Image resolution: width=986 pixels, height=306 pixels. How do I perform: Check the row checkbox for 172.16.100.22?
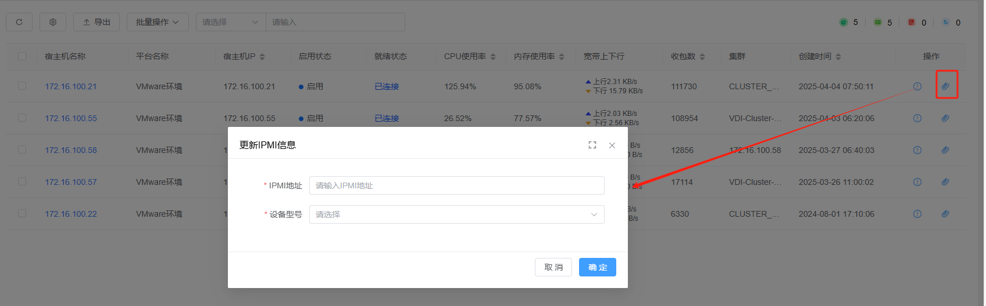22,213
